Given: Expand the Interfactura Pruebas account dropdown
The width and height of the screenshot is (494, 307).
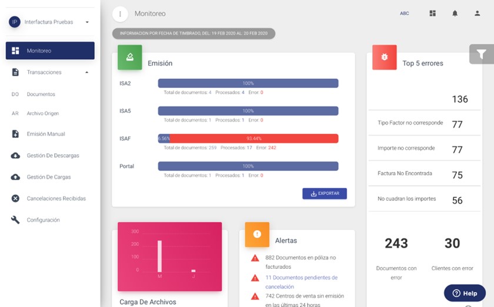Looking at the screenshot, I should click(87, 22).
